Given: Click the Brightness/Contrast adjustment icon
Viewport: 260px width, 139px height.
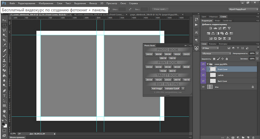Looking at the screenshot, I should tap(211, 29).
